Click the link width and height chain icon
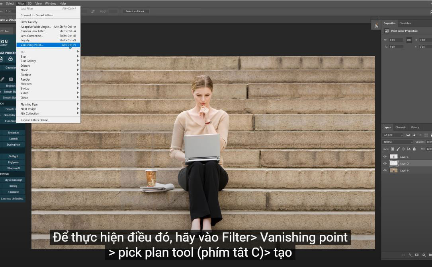This screenshot has height=267, width=432. tap(409, 40)
